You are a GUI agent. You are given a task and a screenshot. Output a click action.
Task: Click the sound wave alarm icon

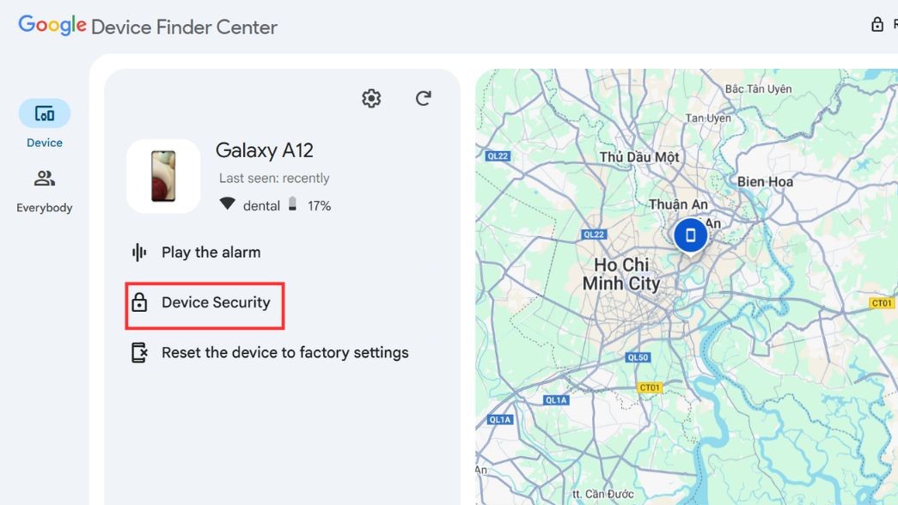(x=139, y=252)
